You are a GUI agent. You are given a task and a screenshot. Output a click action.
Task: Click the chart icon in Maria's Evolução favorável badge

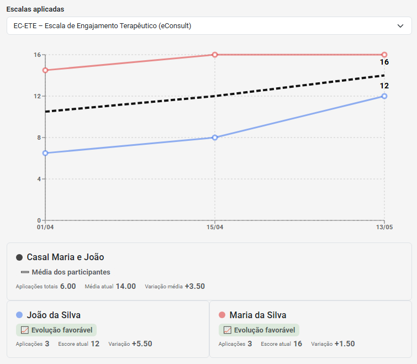pos(228,330)
